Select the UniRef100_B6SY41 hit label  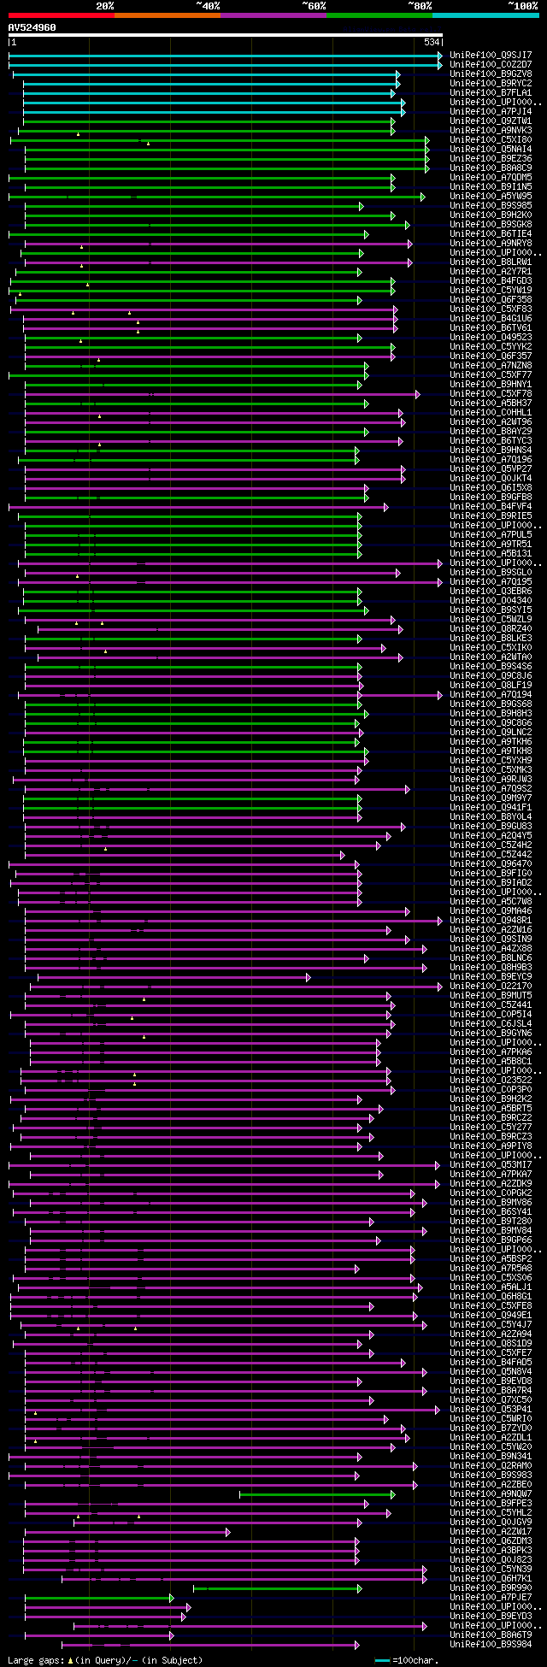(491, 1212)
